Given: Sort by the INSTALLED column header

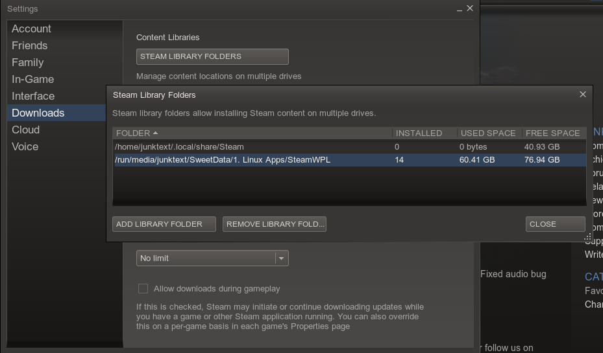Looking at the screenshot, I should (x=425, y=133).
